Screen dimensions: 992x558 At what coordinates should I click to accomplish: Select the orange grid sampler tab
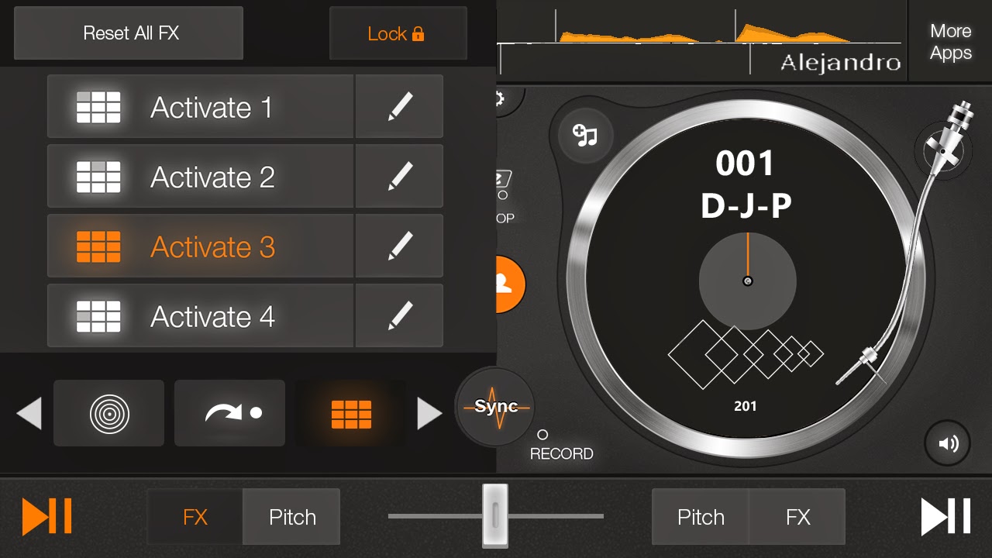tap(351, 413)
